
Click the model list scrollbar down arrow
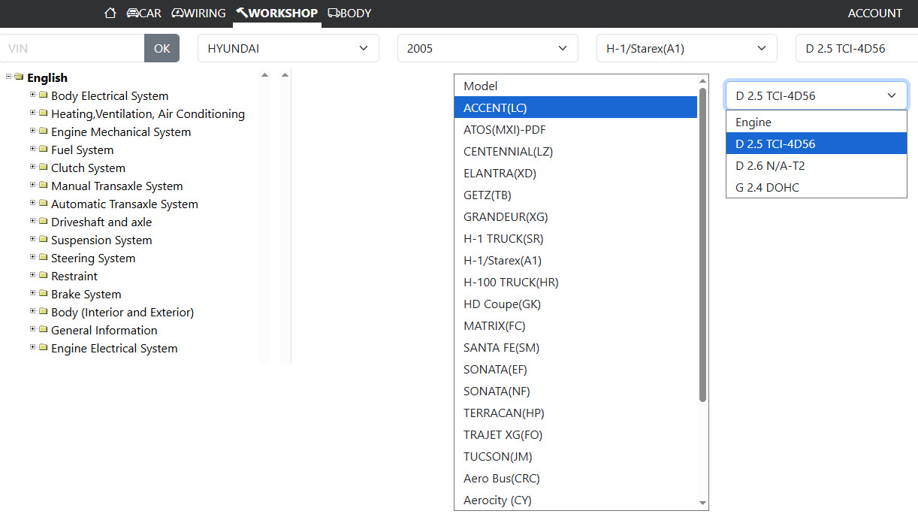(x=703, y=503)
